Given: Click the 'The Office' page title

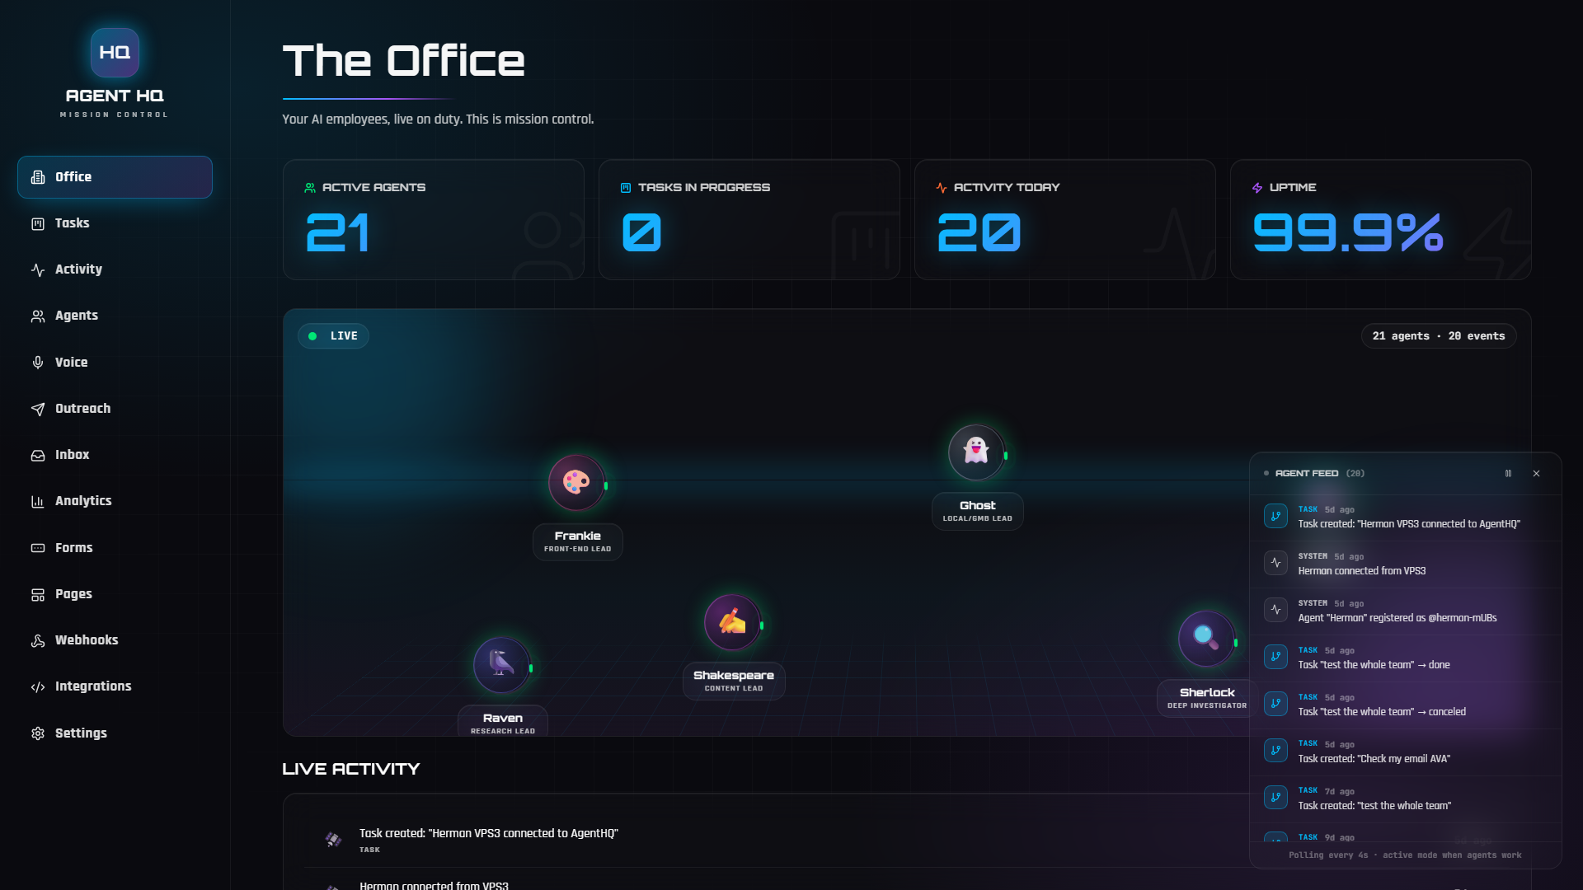Looking at the screenshot, I should (404, 61).
